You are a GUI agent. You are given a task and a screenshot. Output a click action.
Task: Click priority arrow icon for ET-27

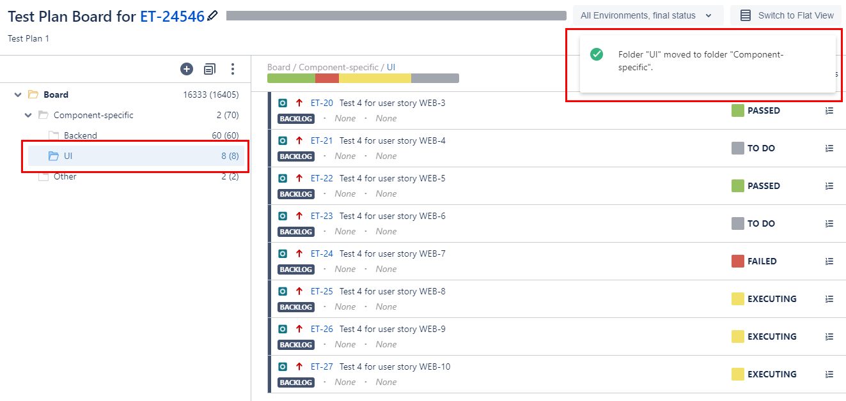click(299, 367)
